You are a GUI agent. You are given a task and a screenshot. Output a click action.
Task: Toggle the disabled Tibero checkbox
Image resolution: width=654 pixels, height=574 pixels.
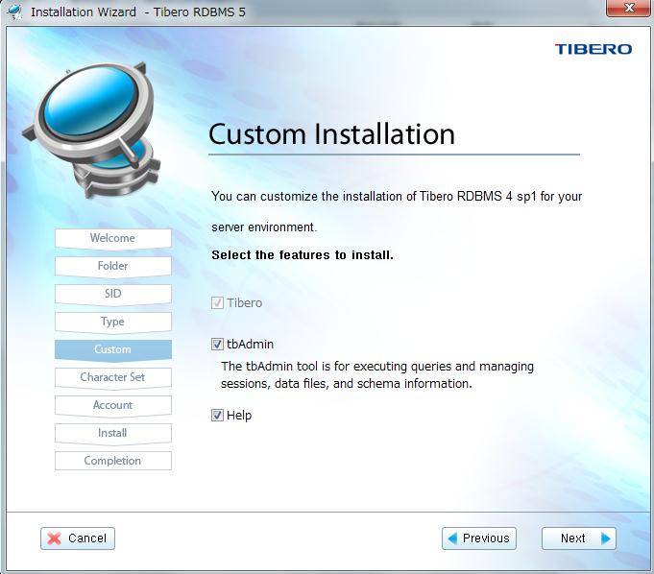[x=217, y=302]
